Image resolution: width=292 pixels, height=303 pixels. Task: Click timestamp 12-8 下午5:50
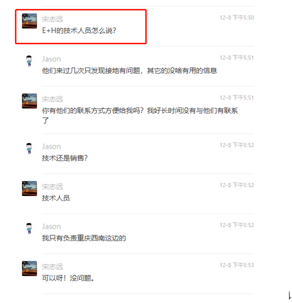point(237,17)
